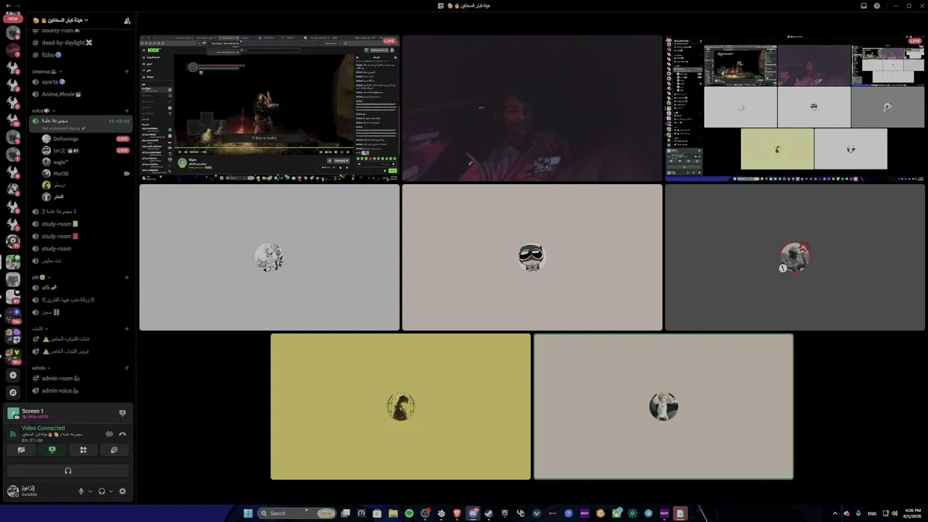
Task: Toggle screen sharing button
Action: 52,450
